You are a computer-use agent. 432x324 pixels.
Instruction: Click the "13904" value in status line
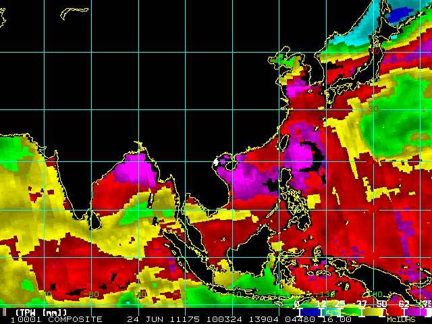(264, 319)
